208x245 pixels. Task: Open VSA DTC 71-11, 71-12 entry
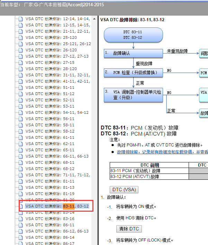click(58, 175)
